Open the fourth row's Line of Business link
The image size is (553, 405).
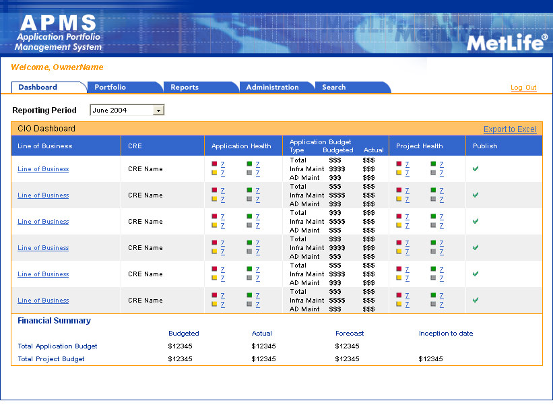point(43,248)
